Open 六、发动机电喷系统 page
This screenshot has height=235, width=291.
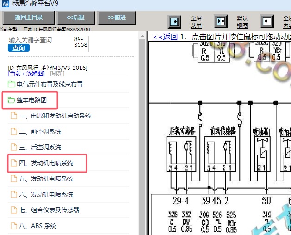(46, 195)
